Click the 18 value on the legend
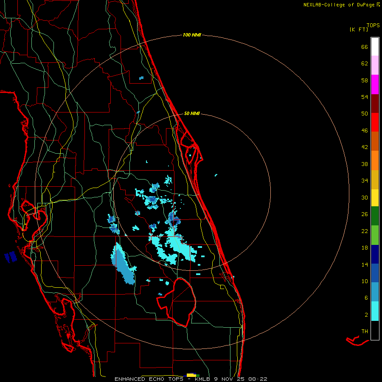Viewport: 382px width, 382px height. click(365, 248)
